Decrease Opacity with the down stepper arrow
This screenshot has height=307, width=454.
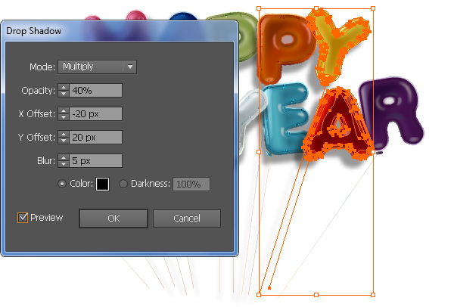click(64, 94)
